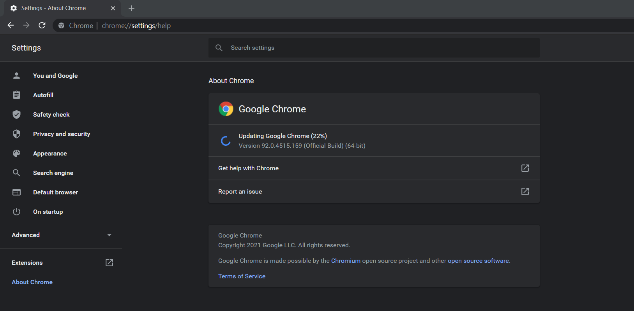
Task: Click the On startup power icon
Action: coord(16,211)
